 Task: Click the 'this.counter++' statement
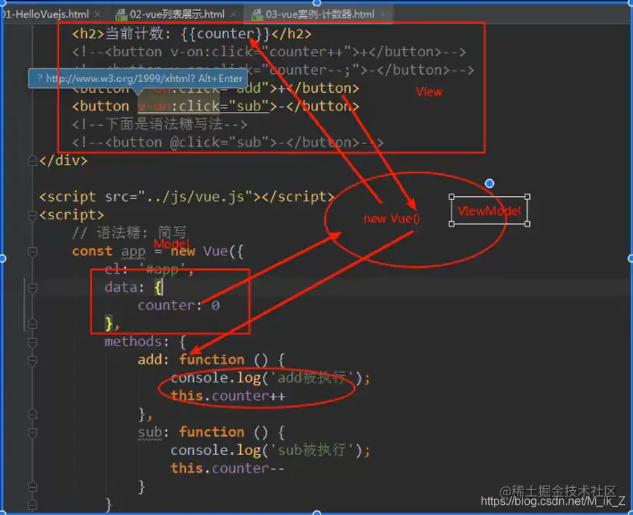tap(228, 396)
